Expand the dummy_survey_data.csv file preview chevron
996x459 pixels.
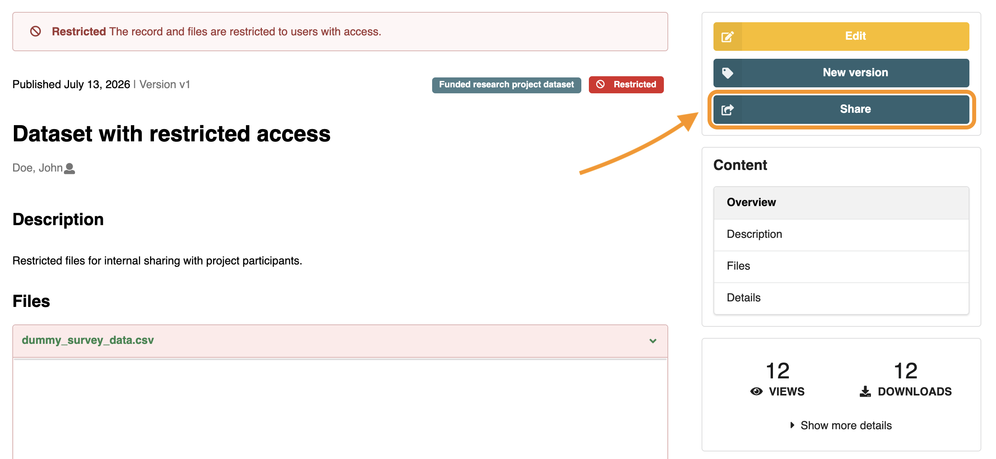[x=653, y=341]
